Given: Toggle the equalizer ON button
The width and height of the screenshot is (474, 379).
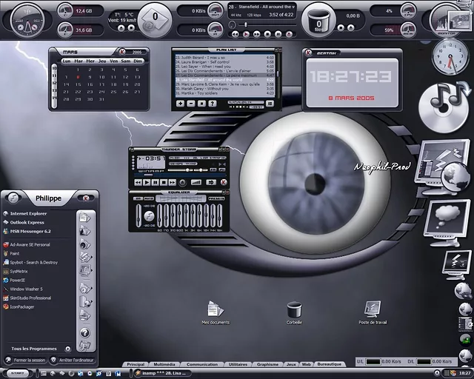Looking at the screenshot, I should coord(138,198).
